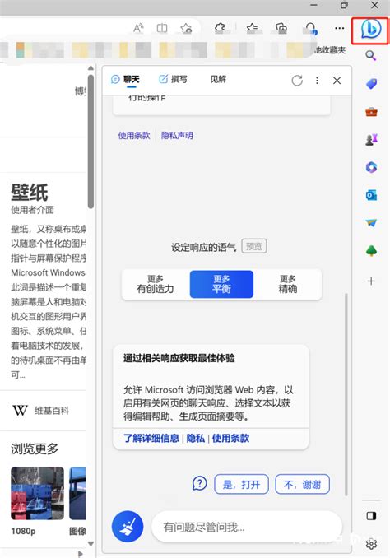Click the sidebar Search magnifier icon

click(371, 56)
